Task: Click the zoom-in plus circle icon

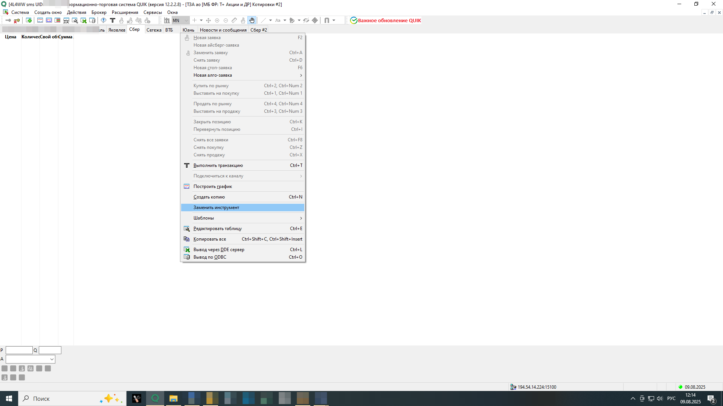Action: point(217,20)
